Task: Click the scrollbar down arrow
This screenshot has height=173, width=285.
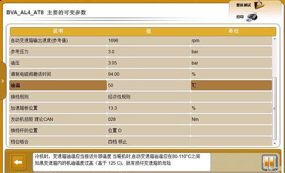Action: [x=275, y=143]
